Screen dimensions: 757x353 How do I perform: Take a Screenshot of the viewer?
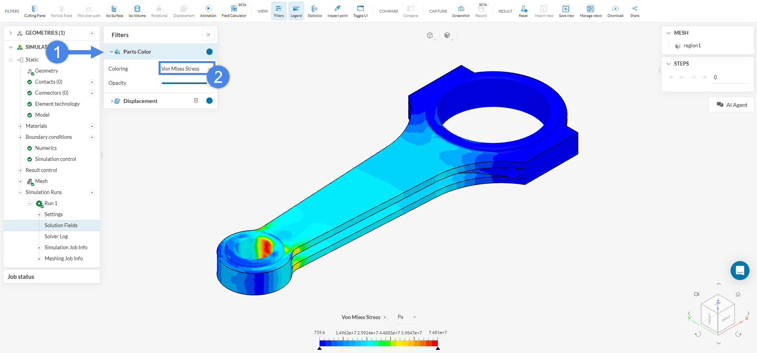(461, 11)
